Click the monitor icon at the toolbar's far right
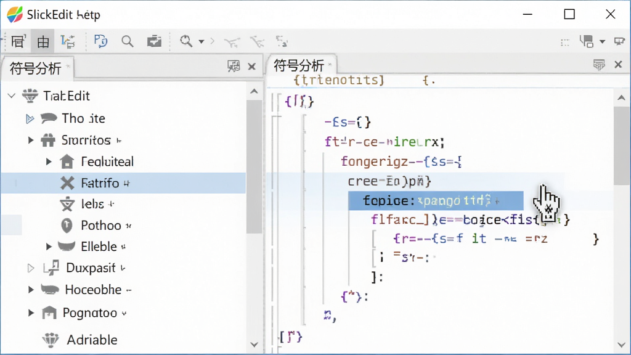 pos(619,41)
